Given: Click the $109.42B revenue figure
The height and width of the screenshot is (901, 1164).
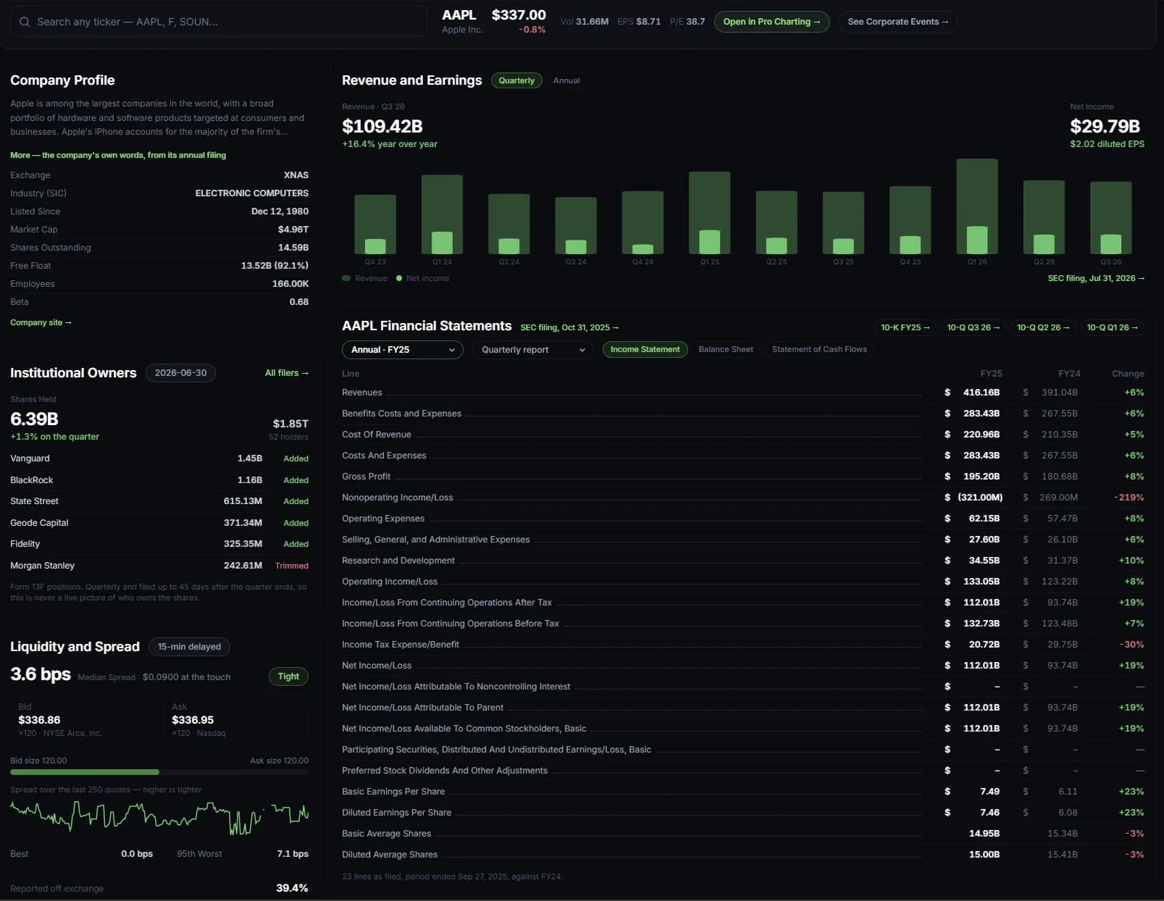Looking at the screenshot, I should point(382,126).
